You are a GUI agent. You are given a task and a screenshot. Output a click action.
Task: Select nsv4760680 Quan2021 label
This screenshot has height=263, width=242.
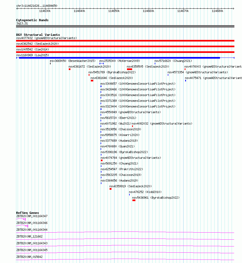117,147
